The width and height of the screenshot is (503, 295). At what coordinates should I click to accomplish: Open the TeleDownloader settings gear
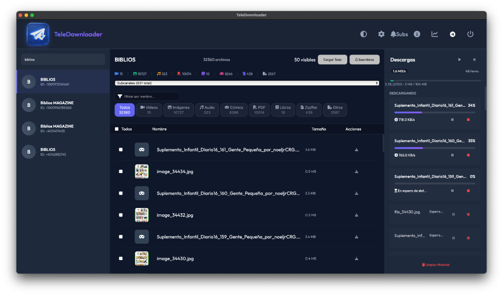(x=381, y=34)
